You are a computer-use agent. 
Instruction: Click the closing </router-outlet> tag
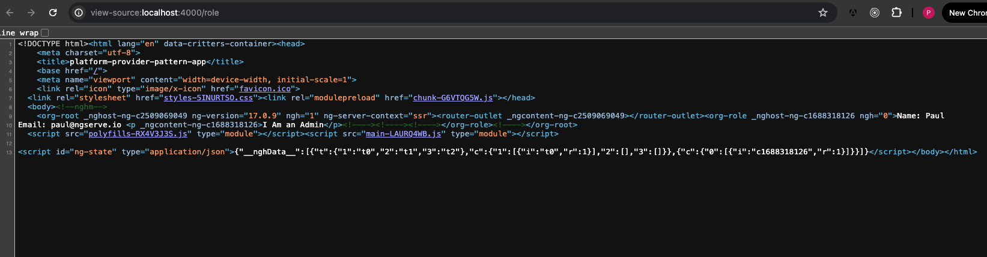(666, 116)
